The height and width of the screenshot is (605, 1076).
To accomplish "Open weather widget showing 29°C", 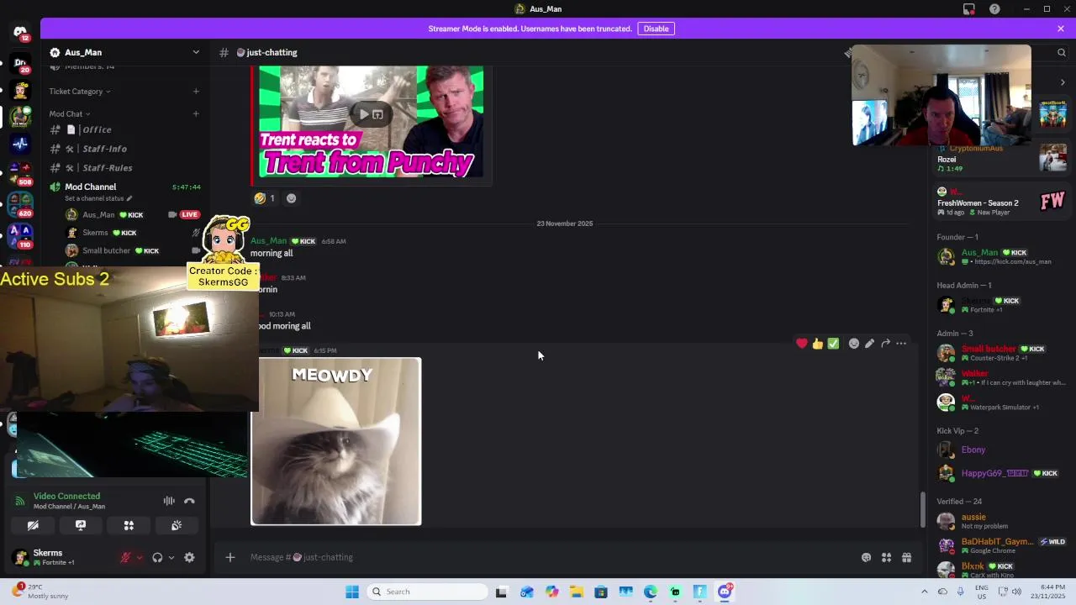I will 40,592.
